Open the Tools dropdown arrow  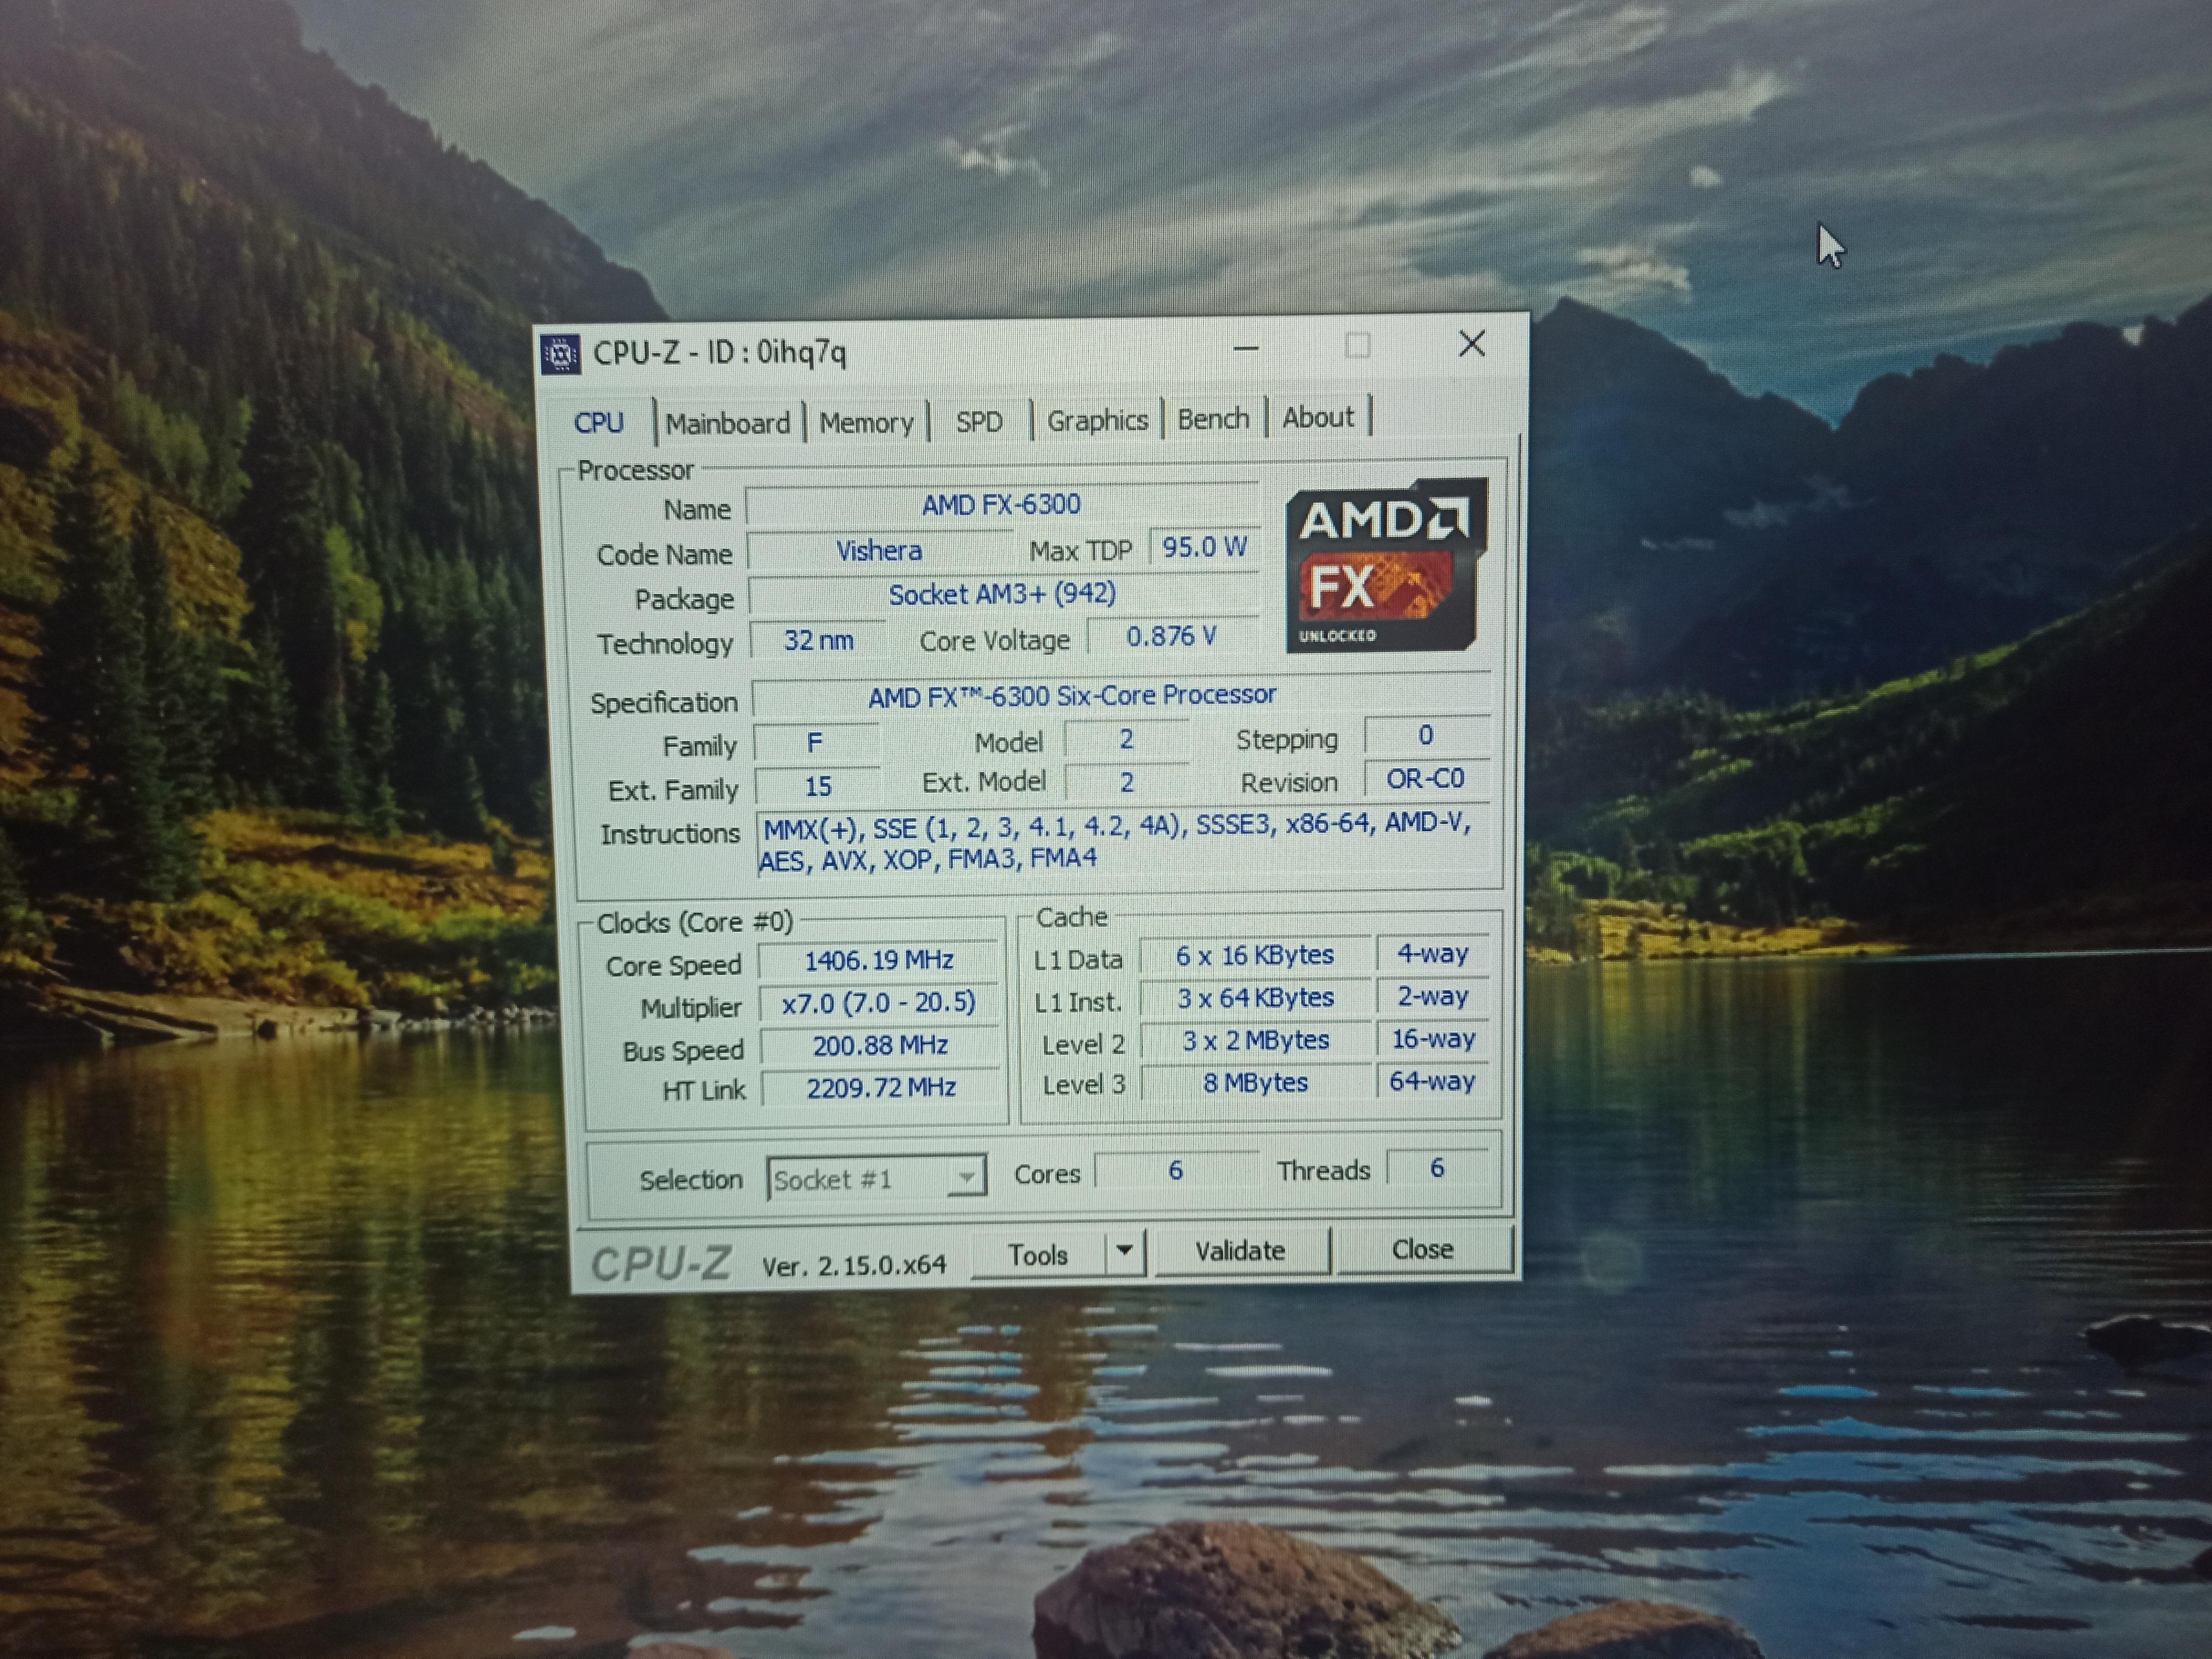point(1124,1250)
